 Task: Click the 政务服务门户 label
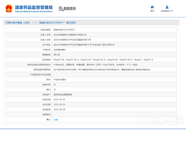tap(167, 11)
